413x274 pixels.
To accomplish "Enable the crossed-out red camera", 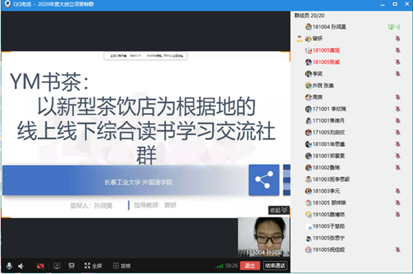I will pos(41,266).
